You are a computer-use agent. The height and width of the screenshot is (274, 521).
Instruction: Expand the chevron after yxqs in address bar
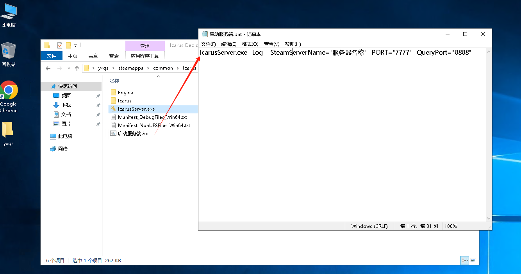pos(114,68)
